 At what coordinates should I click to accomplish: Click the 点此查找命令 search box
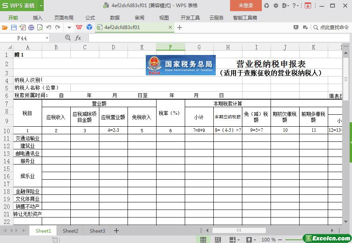(x=331, y=27)
